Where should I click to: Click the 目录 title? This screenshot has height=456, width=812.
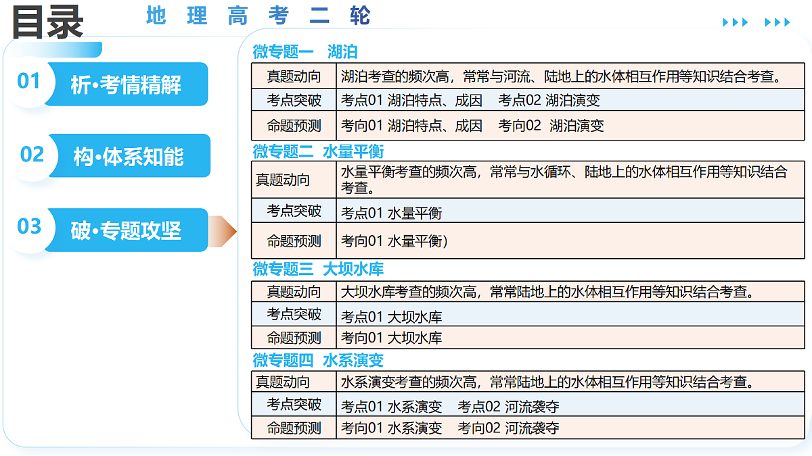[48, 22]
